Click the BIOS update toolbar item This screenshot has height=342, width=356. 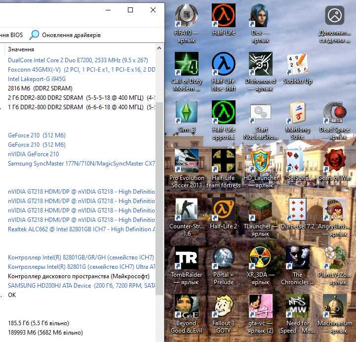[11, 35]
